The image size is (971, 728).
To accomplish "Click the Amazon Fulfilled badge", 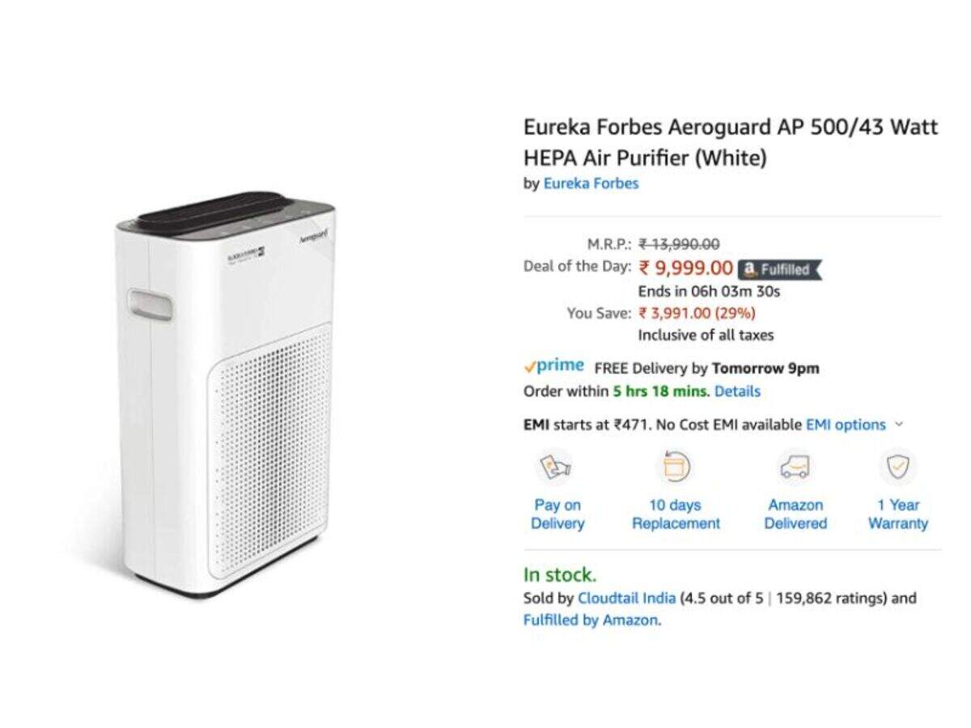I will [779, 270].
